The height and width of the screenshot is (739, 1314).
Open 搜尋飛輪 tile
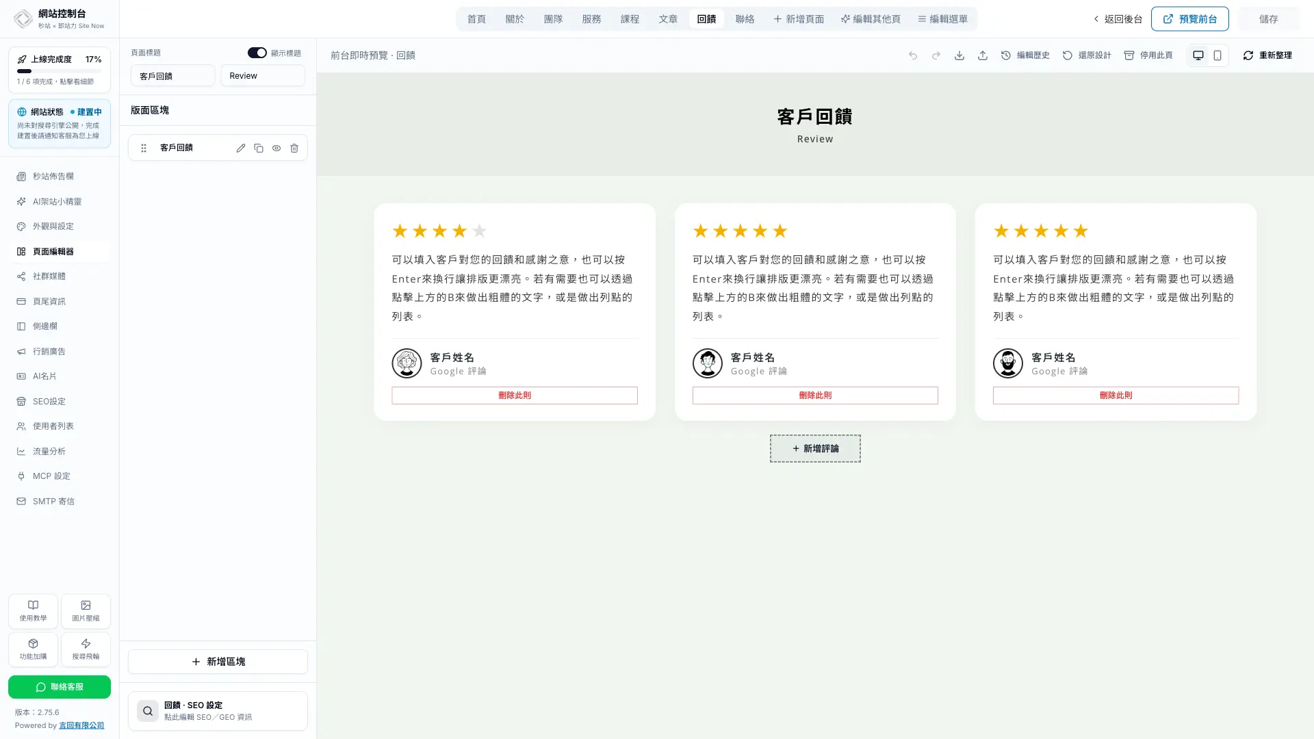[x=86, y=649]
